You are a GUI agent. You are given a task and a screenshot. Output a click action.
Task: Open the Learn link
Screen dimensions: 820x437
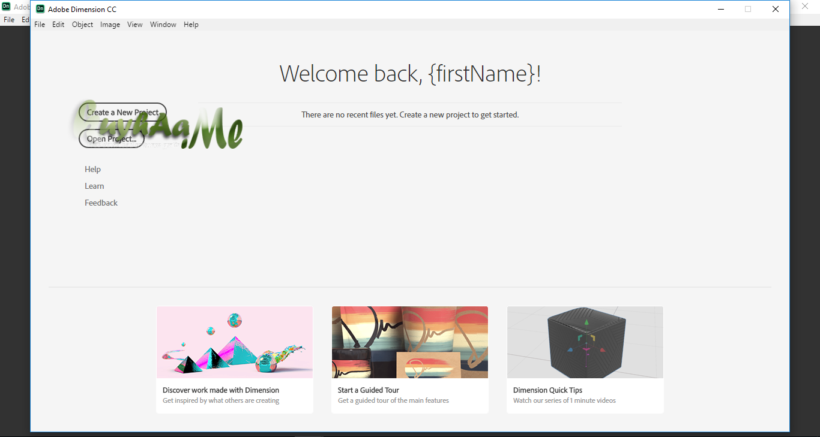point(94,186)
